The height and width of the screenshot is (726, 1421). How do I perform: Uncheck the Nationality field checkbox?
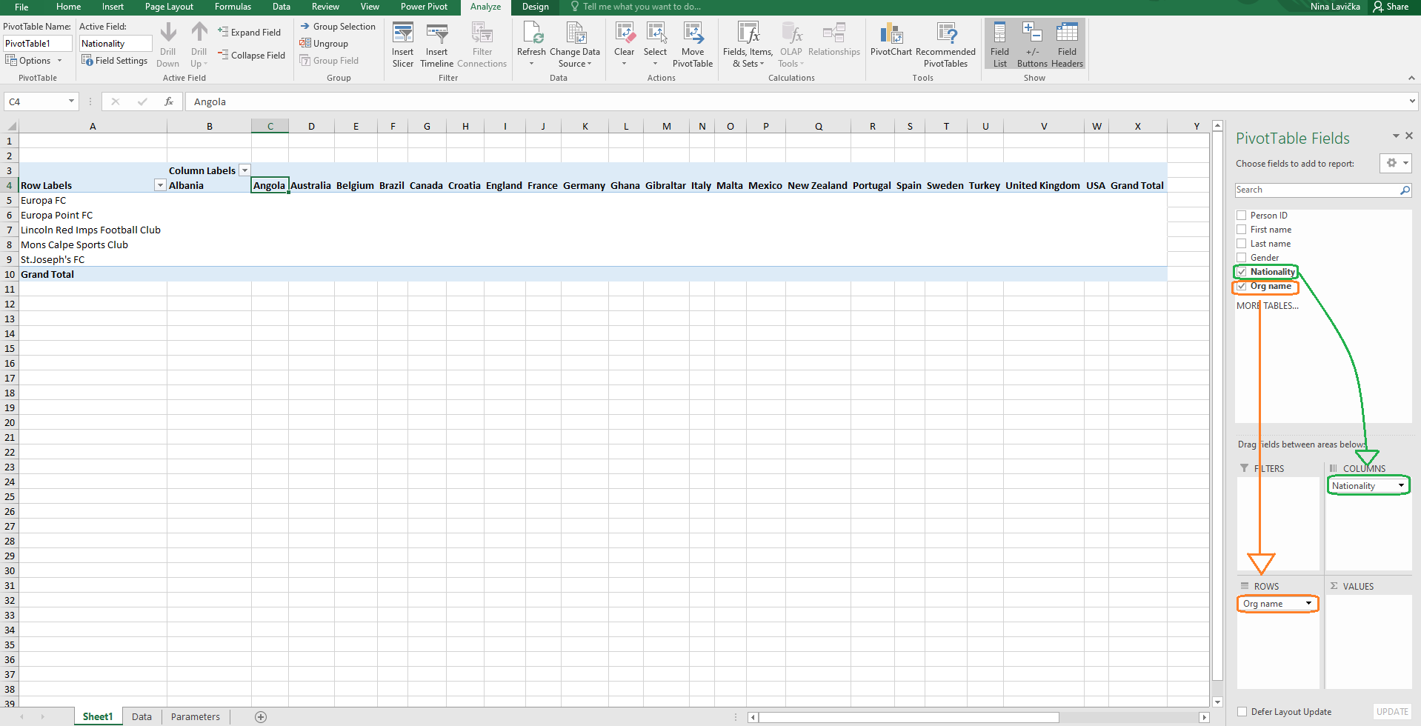pyautogui.click(x=1242, y=272)
